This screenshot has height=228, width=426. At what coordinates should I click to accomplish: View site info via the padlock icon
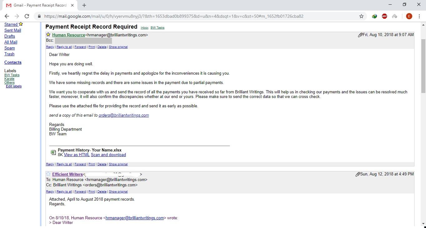[x=39, y=16]
